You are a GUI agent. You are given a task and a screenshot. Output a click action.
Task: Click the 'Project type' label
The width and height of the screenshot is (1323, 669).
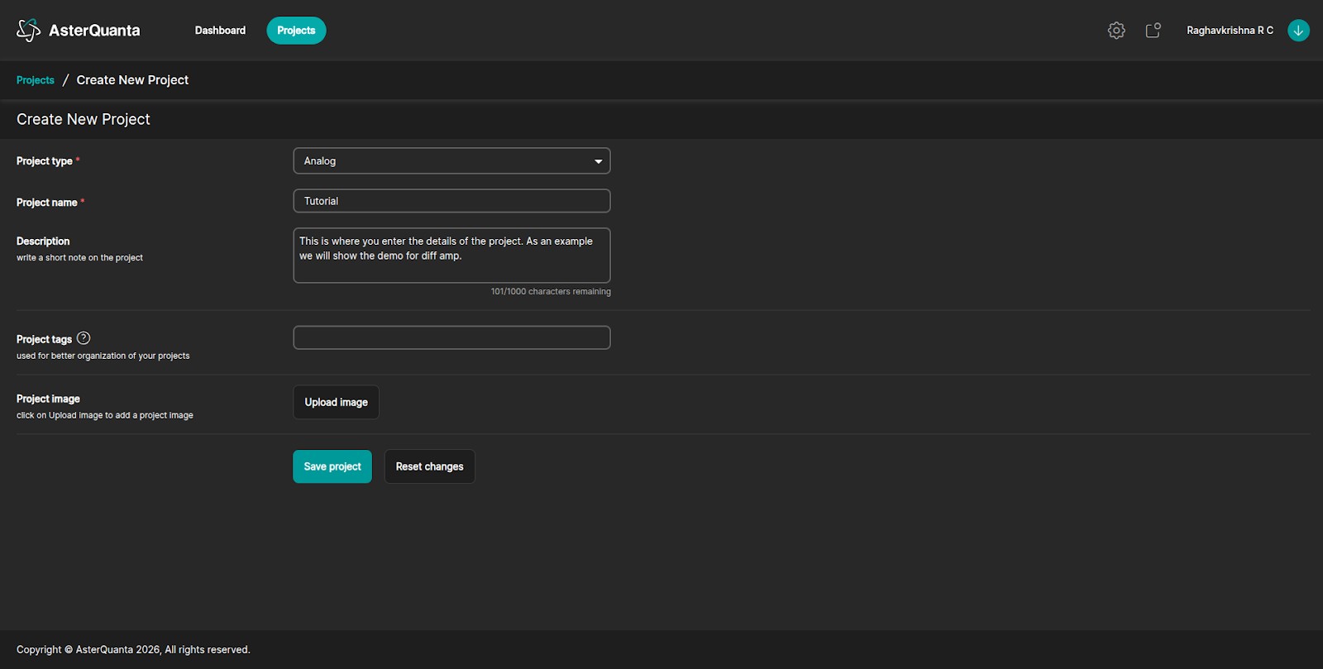(x=45, y=161)
